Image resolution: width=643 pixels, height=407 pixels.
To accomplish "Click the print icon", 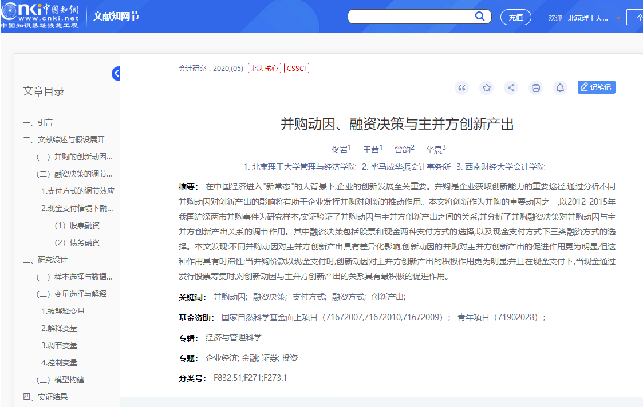I will (x=535, y=87).
